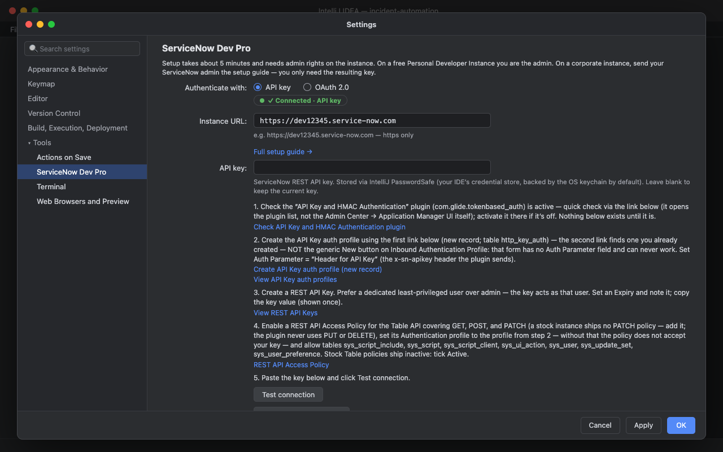
Task: Click the ServiceNow Dev Pro page heading
Action: [206, 48]
